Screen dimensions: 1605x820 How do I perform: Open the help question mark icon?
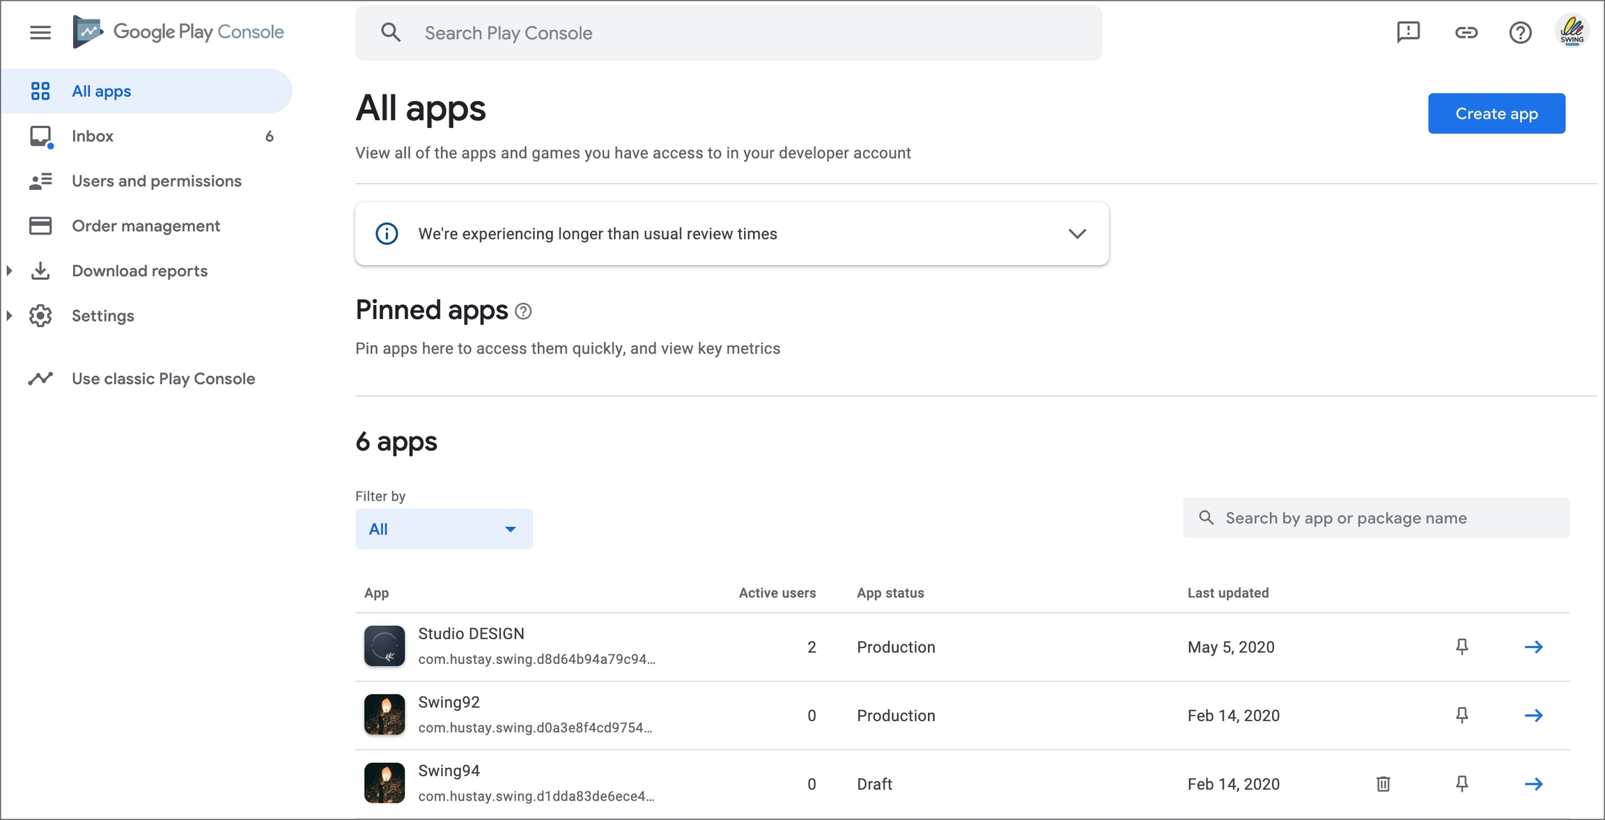(x=1520, y=32)
